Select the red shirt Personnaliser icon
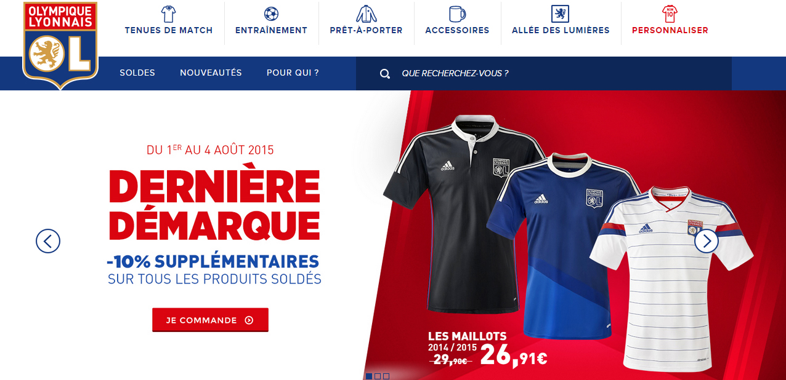786x380 pixels. tap(670, 14)
